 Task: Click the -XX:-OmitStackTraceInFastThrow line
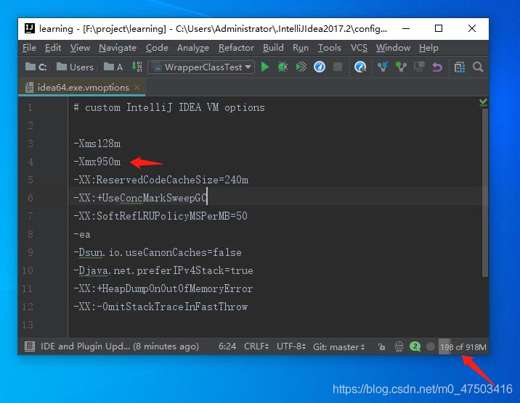click(x=161, y=307)
